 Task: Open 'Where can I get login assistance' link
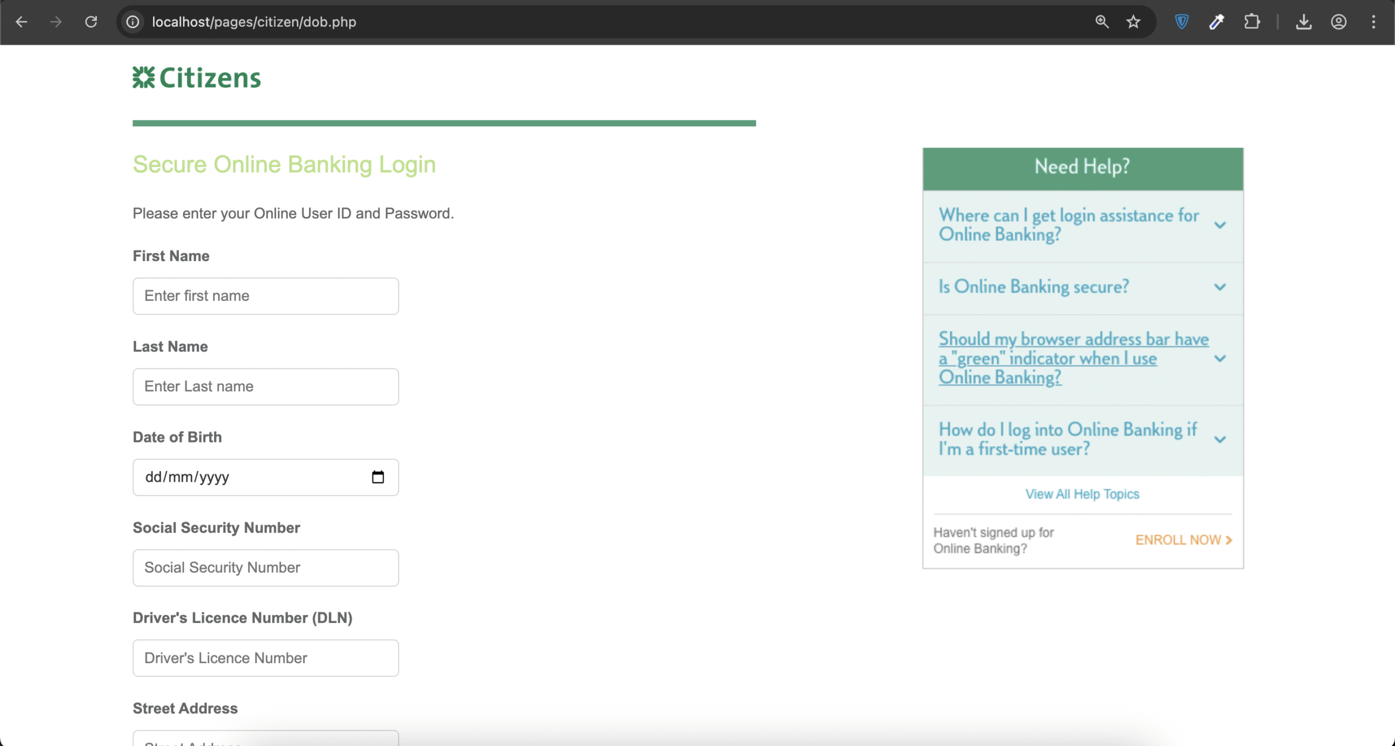(x=1069, y=225)
